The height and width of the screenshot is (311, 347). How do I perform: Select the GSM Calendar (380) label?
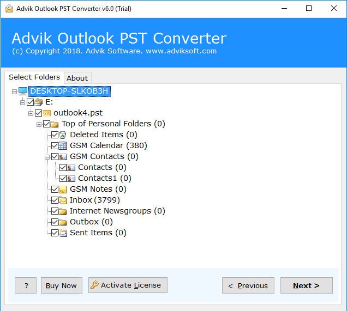(109, 145)
